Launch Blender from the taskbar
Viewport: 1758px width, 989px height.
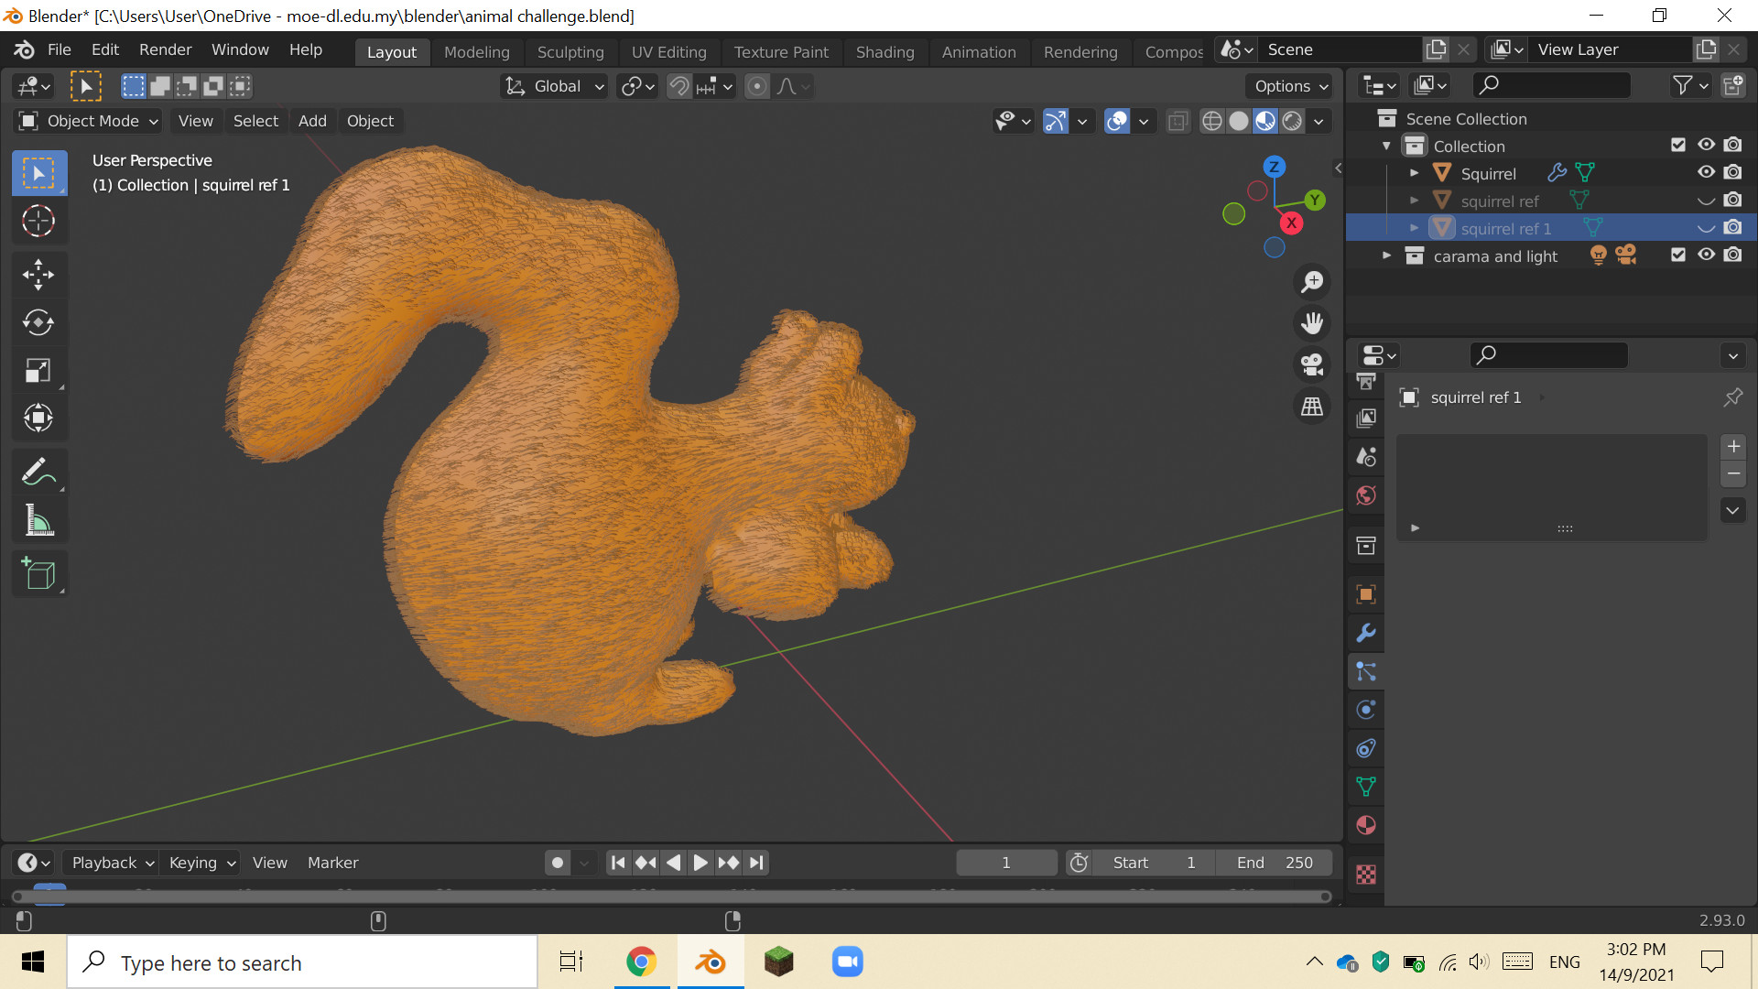[710, 962]
